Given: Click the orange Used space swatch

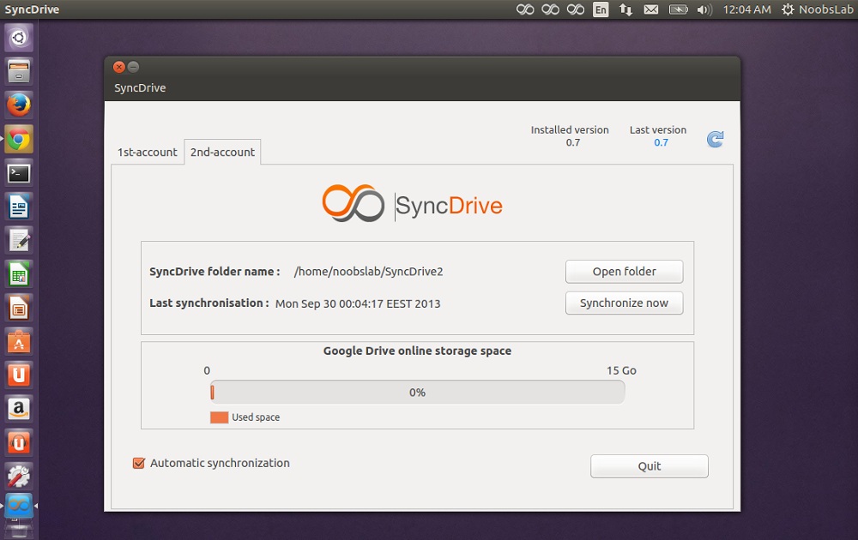Looking at the screenshot, I should [x=219, y=417].
